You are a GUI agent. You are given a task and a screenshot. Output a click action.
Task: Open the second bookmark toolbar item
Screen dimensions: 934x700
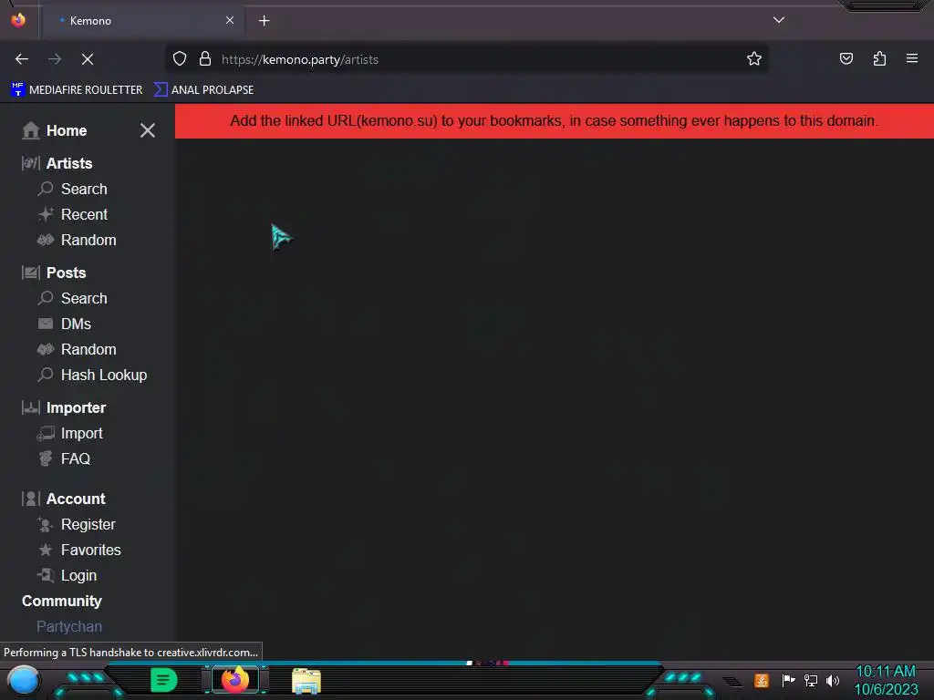(x=203, y=90)
